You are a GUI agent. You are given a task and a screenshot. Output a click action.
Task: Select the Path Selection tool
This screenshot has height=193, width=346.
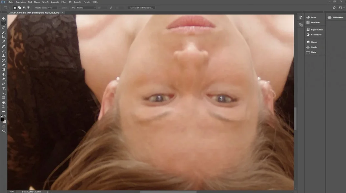click(x=3, y=93)
